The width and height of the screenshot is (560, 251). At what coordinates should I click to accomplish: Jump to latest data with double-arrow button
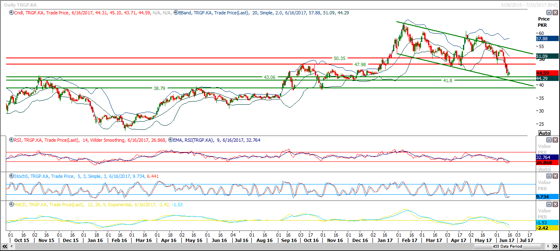555,246
